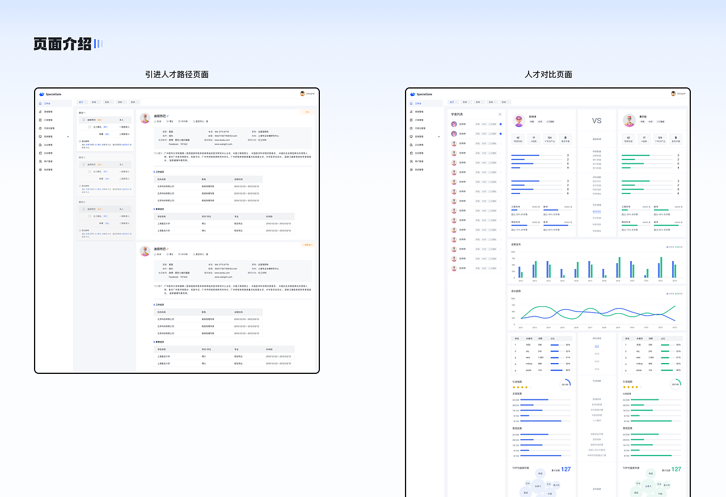Click 基础数据 label in VS column

coord(597,139)
